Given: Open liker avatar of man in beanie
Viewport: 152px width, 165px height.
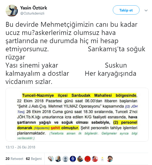Looking at the screenshot, I should (110, 159).
